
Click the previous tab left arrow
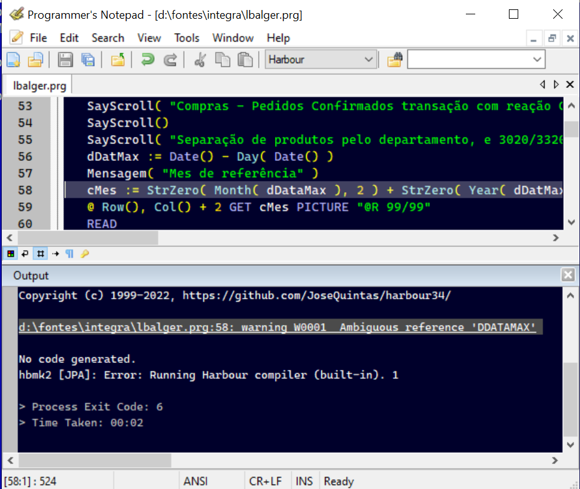[x=543, y=84]
